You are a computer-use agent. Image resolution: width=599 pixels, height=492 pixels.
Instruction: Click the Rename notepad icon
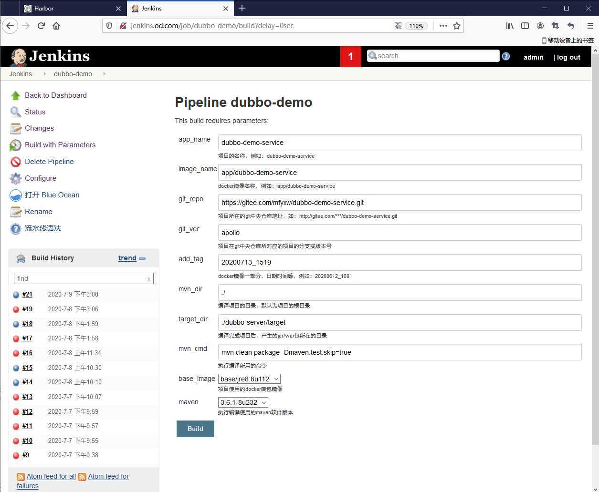point(16,212)
